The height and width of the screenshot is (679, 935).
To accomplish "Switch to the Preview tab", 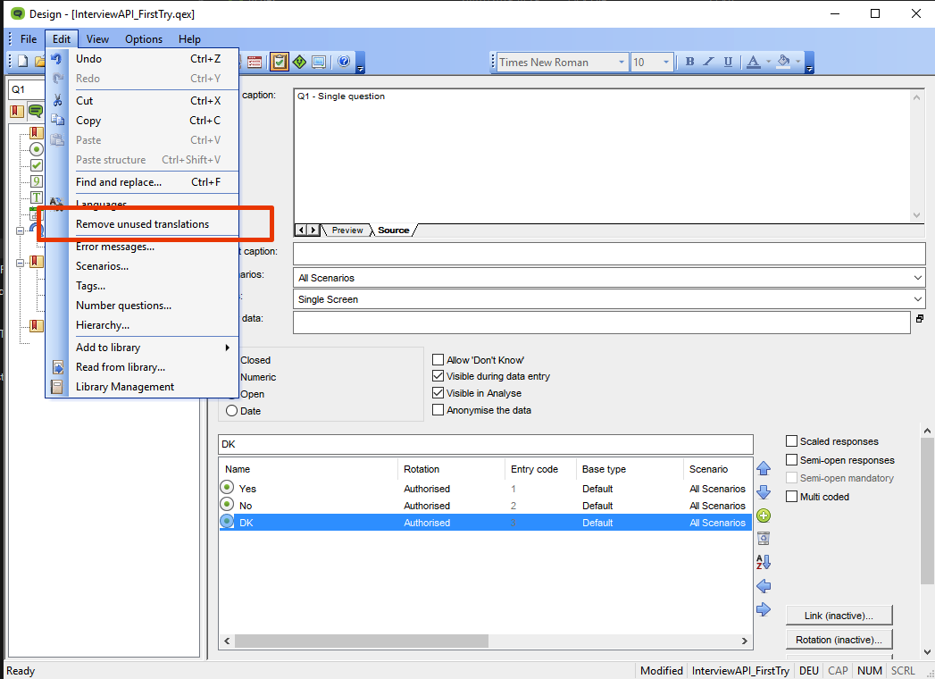I will pyautogui.click(x=347, y=231).
